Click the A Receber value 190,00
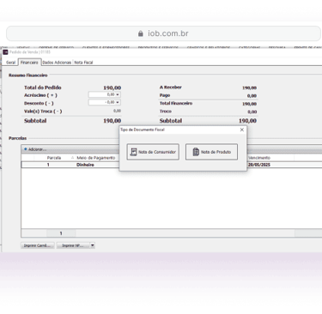322x314 pixels. coord(249,88)
